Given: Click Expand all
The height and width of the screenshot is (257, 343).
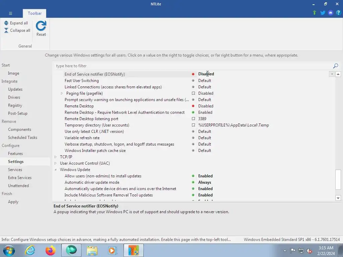Looking at the screenshot, I should pos(16,23).
